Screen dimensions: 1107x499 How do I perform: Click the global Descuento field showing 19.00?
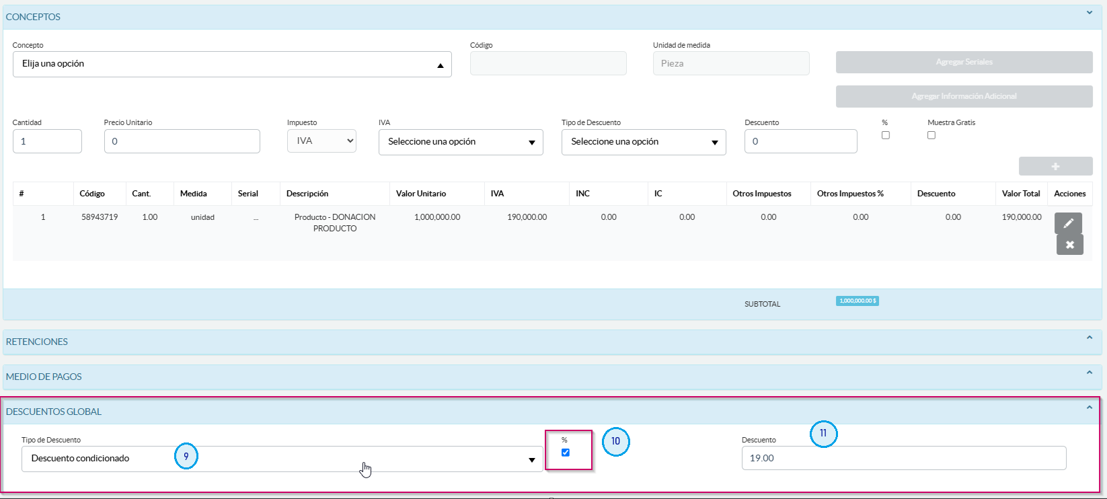903,458
